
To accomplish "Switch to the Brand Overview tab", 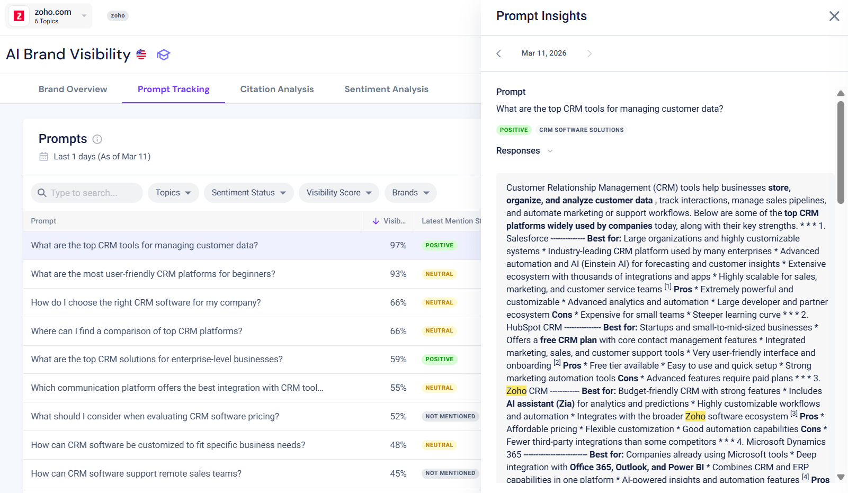I will 73,89.
